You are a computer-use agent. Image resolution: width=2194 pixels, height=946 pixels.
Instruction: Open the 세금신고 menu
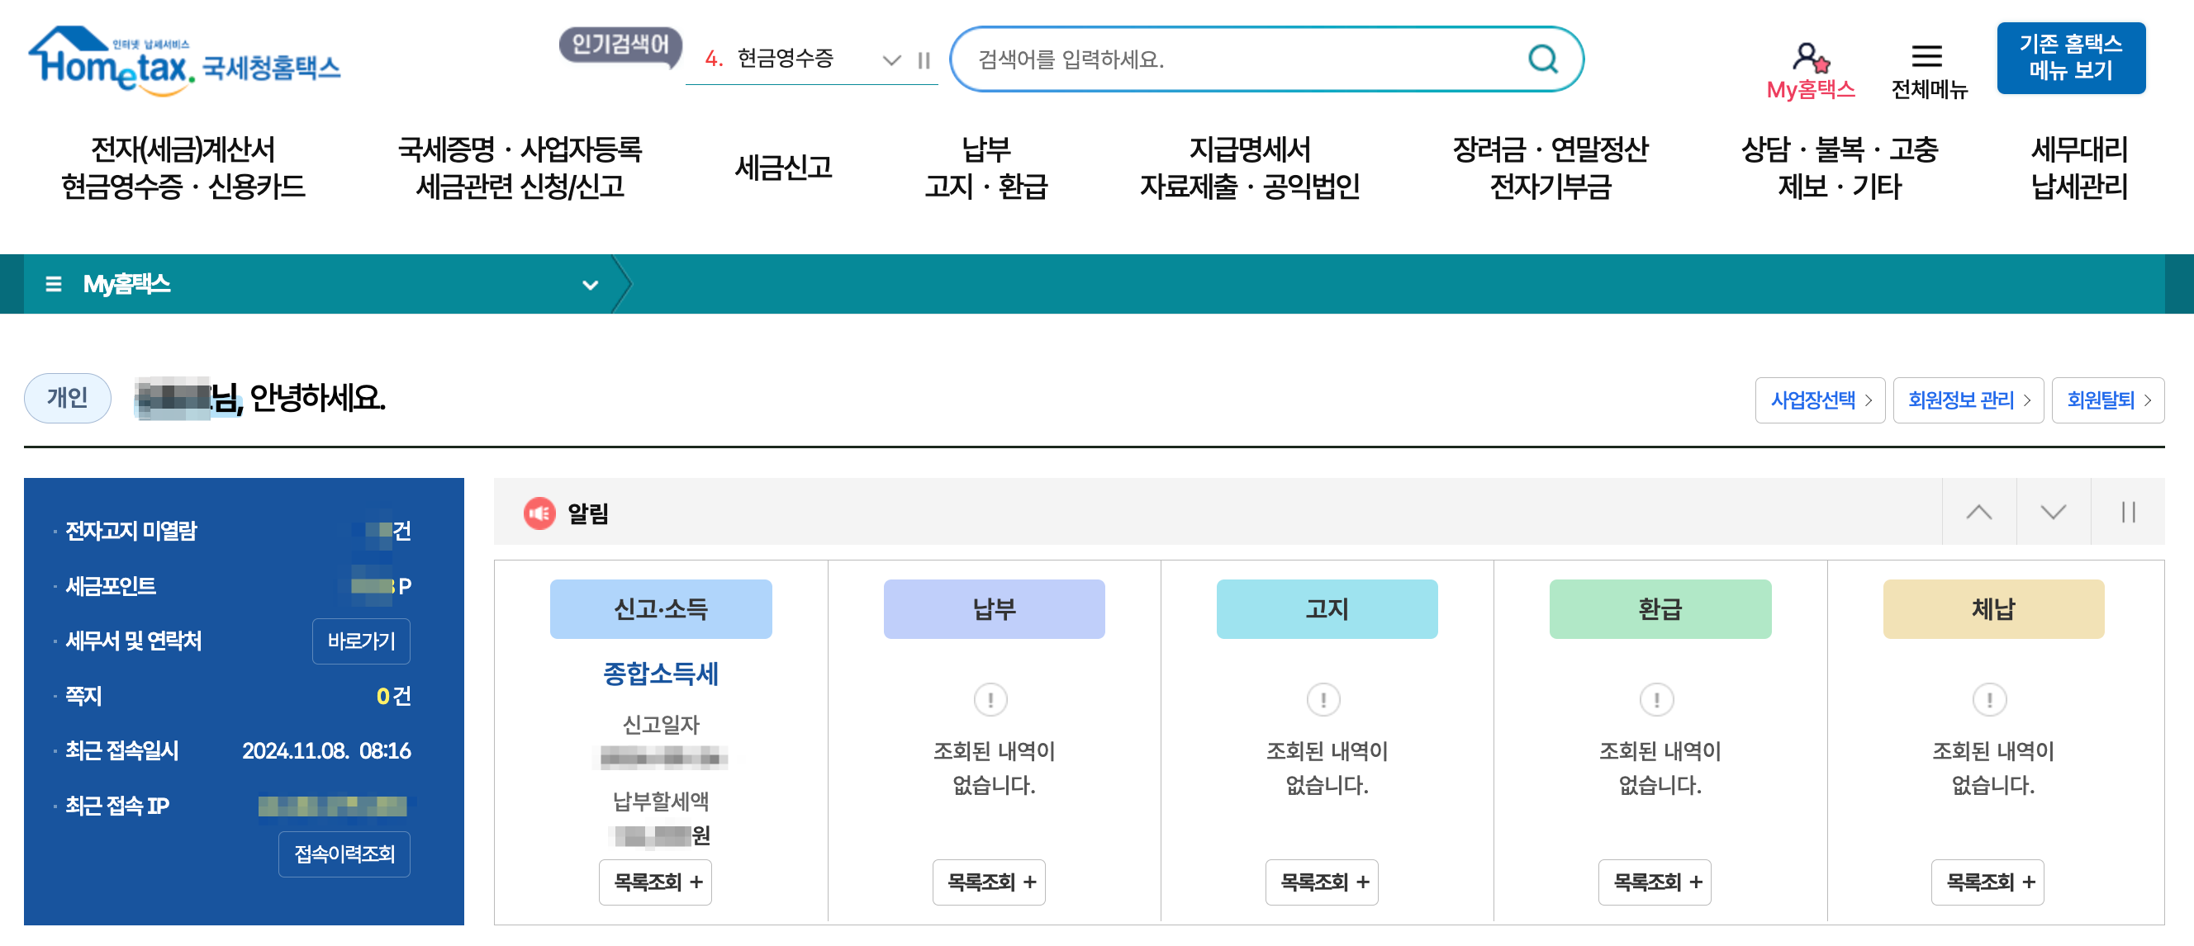click(x=783, y=168)
